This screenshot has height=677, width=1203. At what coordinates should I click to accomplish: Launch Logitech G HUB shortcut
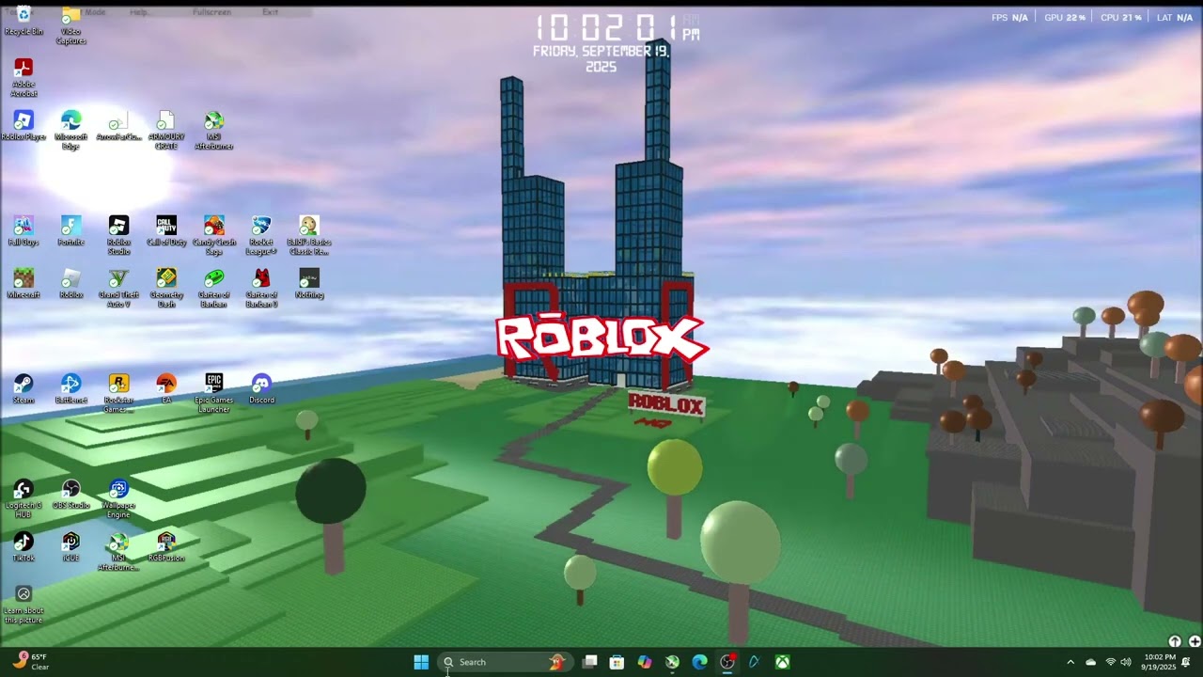23,498
